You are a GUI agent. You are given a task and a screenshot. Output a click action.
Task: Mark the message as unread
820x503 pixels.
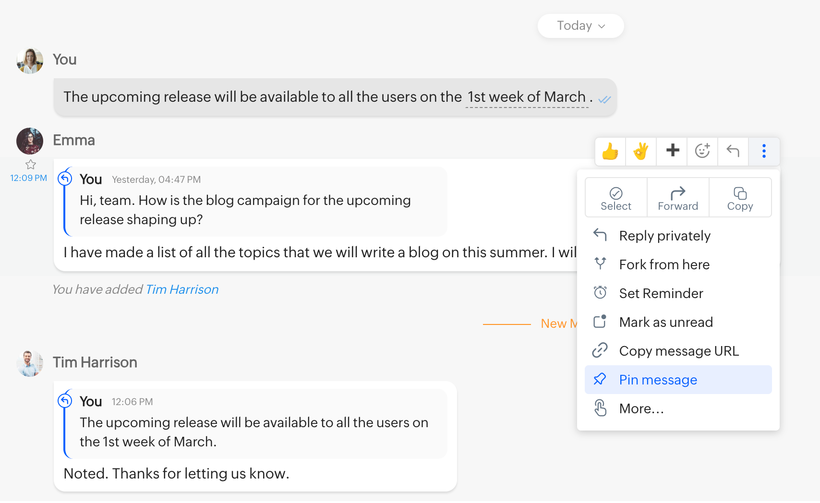(665, 322)
